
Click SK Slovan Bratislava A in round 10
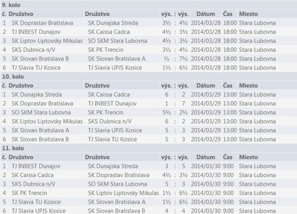coord(40,131)
